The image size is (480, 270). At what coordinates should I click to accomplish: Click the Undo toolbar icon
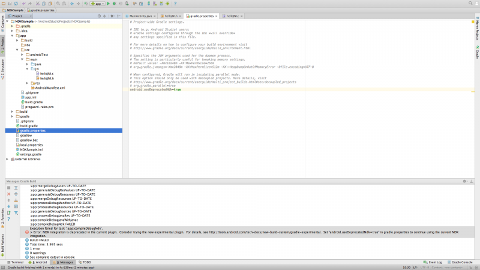(23, 4)
